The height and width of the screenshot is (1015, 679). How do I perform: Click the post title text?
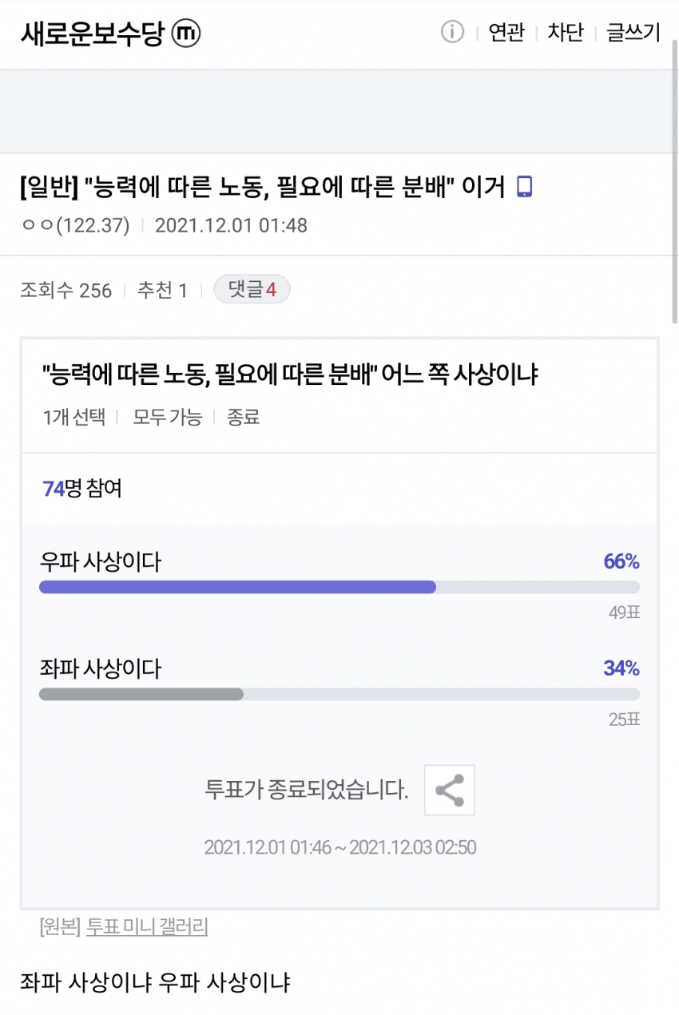pyautogui.click(x=264, y=187)
